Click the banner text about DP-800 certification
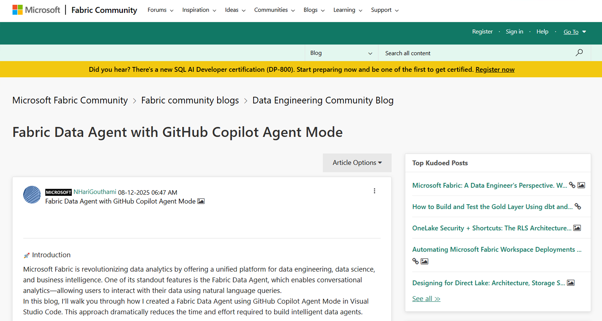Viewport: 602px width, 321px height. 281,69
